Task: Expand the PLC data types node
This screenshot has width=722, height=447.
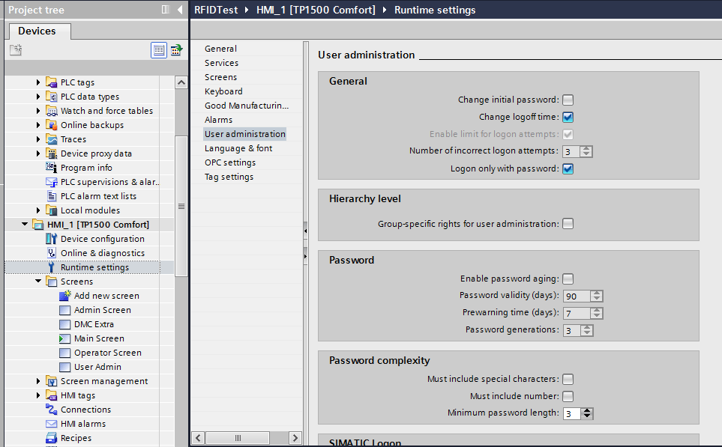Action: (x=38, y=97)
